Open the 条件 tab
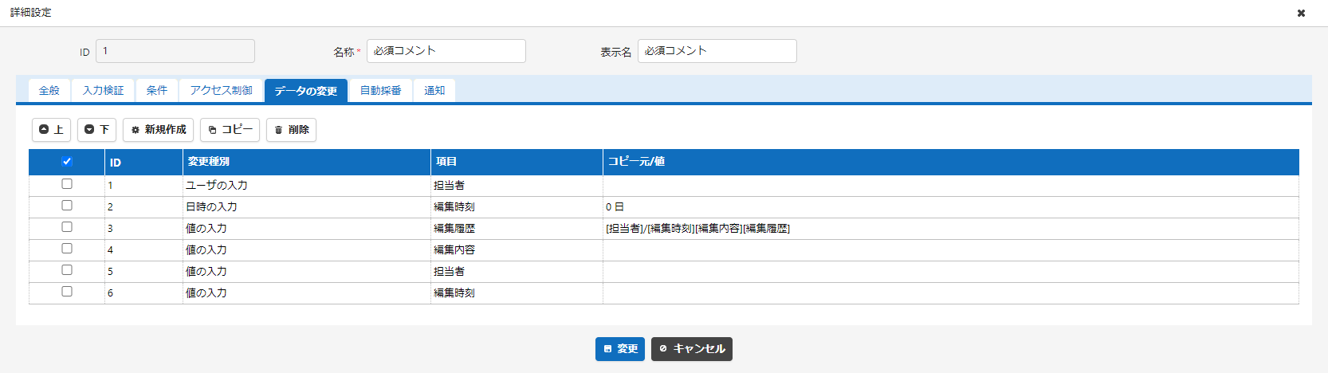1328x373 pixels. [157, 91]
